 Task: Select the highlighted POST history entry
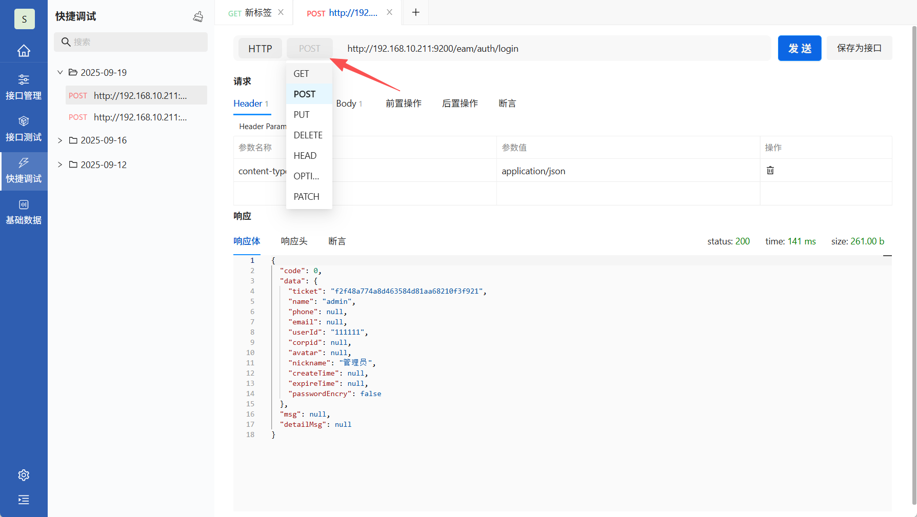pos(136,95)
